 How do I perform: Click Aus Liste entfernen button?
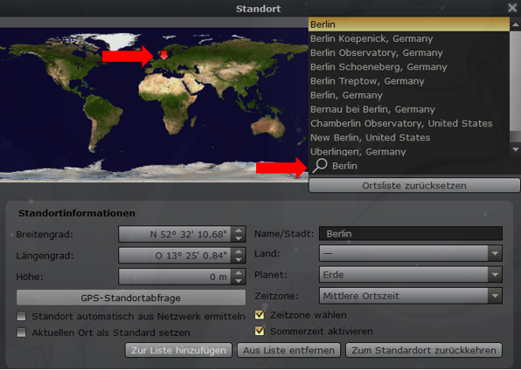click(x=288, y=351)
